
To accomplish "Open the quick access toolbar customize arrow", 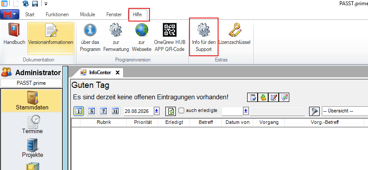I will click(x=46, y=4).
